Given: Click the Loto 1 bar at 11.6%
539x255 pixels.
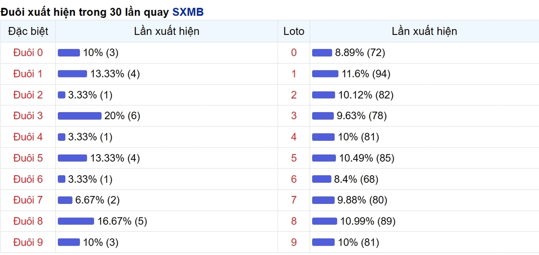Looking at the screenshot, I should click(x=325, y=74).
